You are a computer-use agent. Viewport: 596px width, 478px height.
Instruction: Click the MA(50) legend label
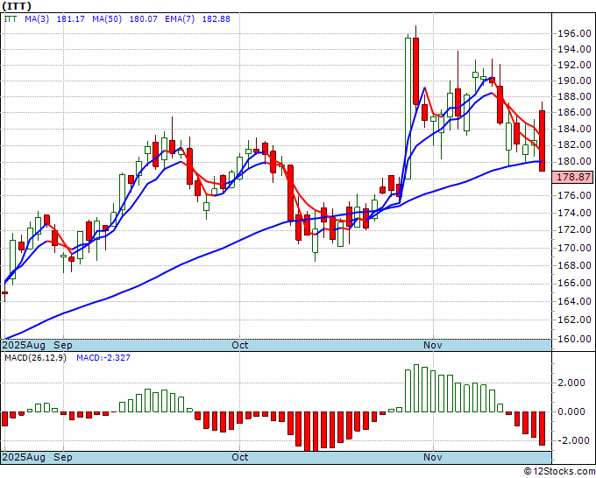(x=107, y=18)
